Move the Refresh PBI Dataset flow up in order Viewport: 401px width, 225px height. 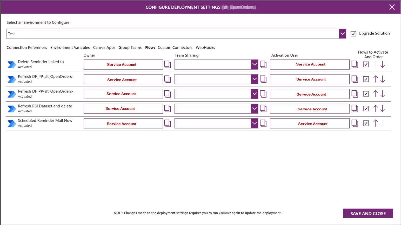[375, 108]
